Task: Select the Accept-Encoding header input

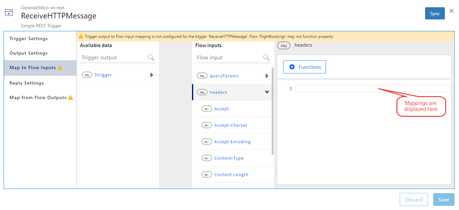Action: [232, 142]
